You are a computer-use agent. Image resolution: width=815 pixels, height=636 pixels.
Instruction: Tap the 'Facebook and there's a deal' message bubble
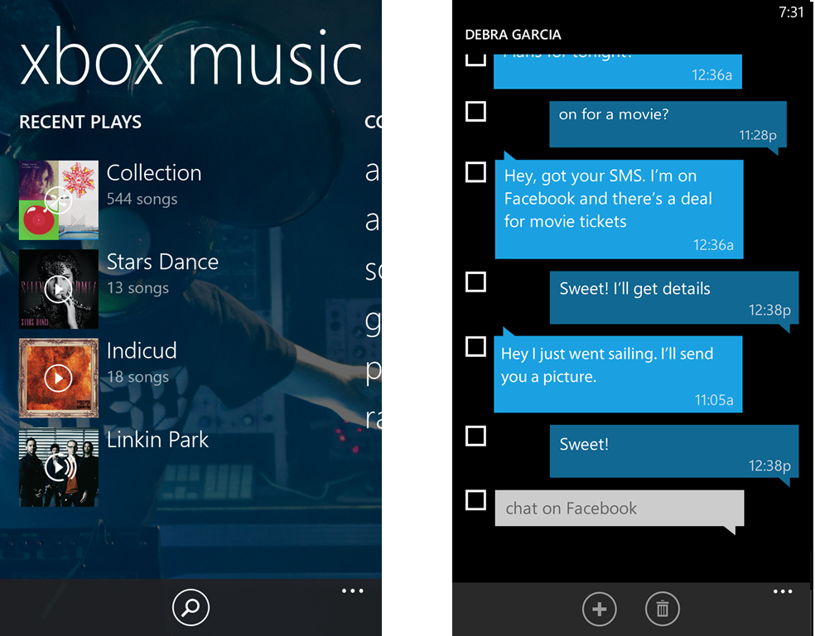coord(619,210)
